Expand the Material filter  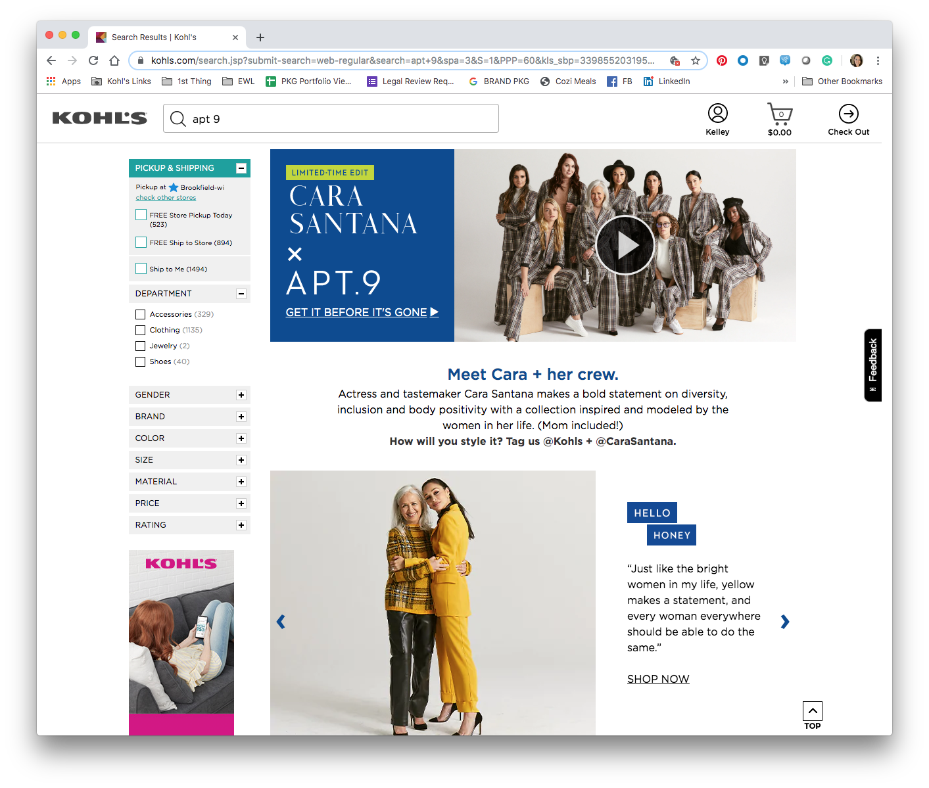point(241,482)
